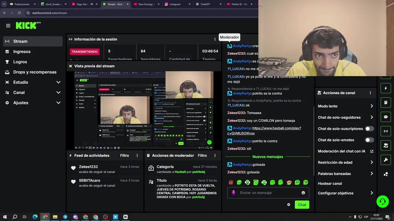Click the TRANSMITIENDO status badge

click(85, 52)
